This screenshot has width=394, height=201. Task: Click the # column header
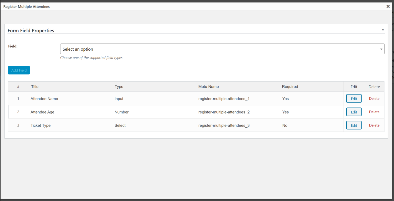tap(18, 87)
